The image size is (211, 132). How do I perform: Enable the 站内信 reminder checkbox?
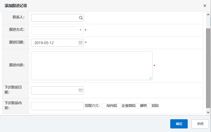pyautogui.click(x=104, y=106)
